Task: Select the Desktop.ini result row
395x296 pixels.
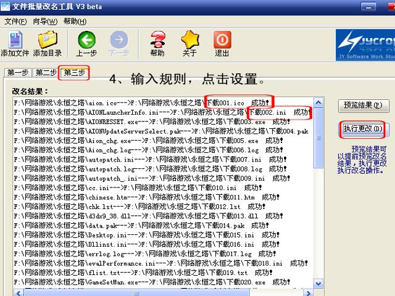Action: [x=147, y=235]
